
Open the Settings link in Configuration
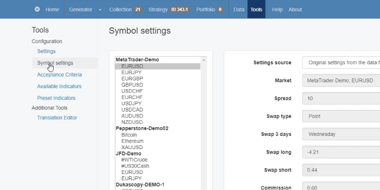coord(46,51)
